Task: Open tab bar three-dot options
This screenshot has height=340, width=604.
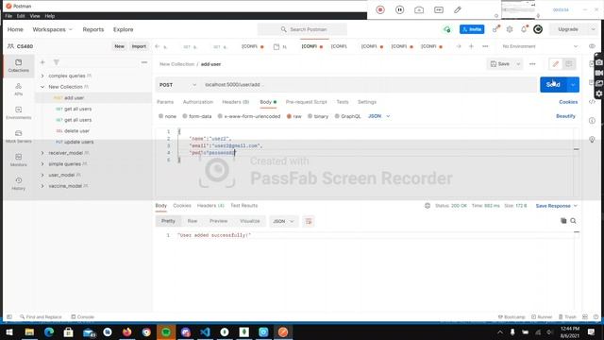Action: [x=485, y=46]
